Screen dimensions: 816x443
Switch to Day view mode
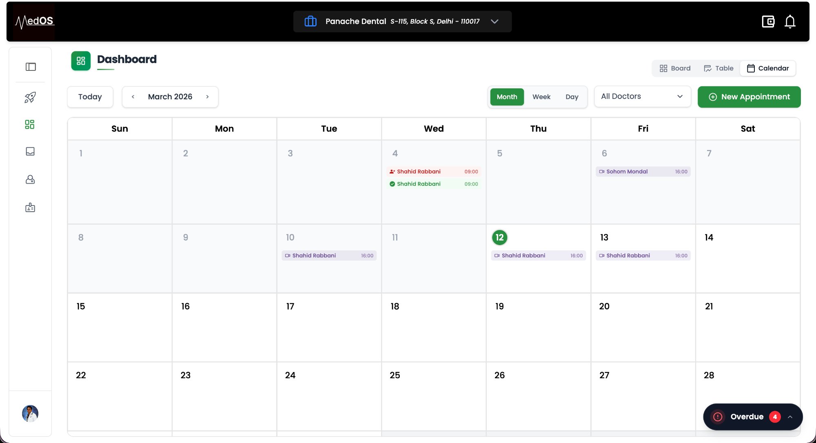[572, 97]
